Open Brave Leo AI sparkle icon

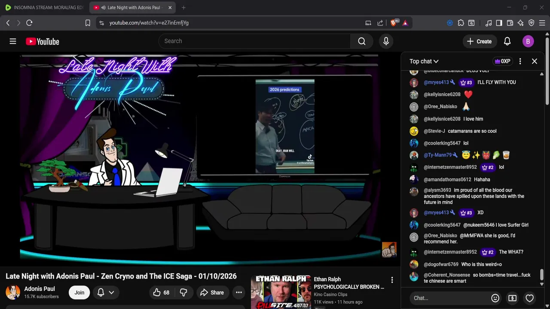521,23
